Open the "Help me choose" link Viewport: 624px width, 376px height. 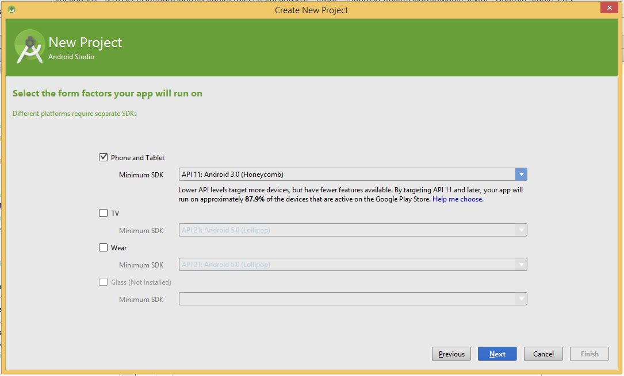[x=457, y=199]
